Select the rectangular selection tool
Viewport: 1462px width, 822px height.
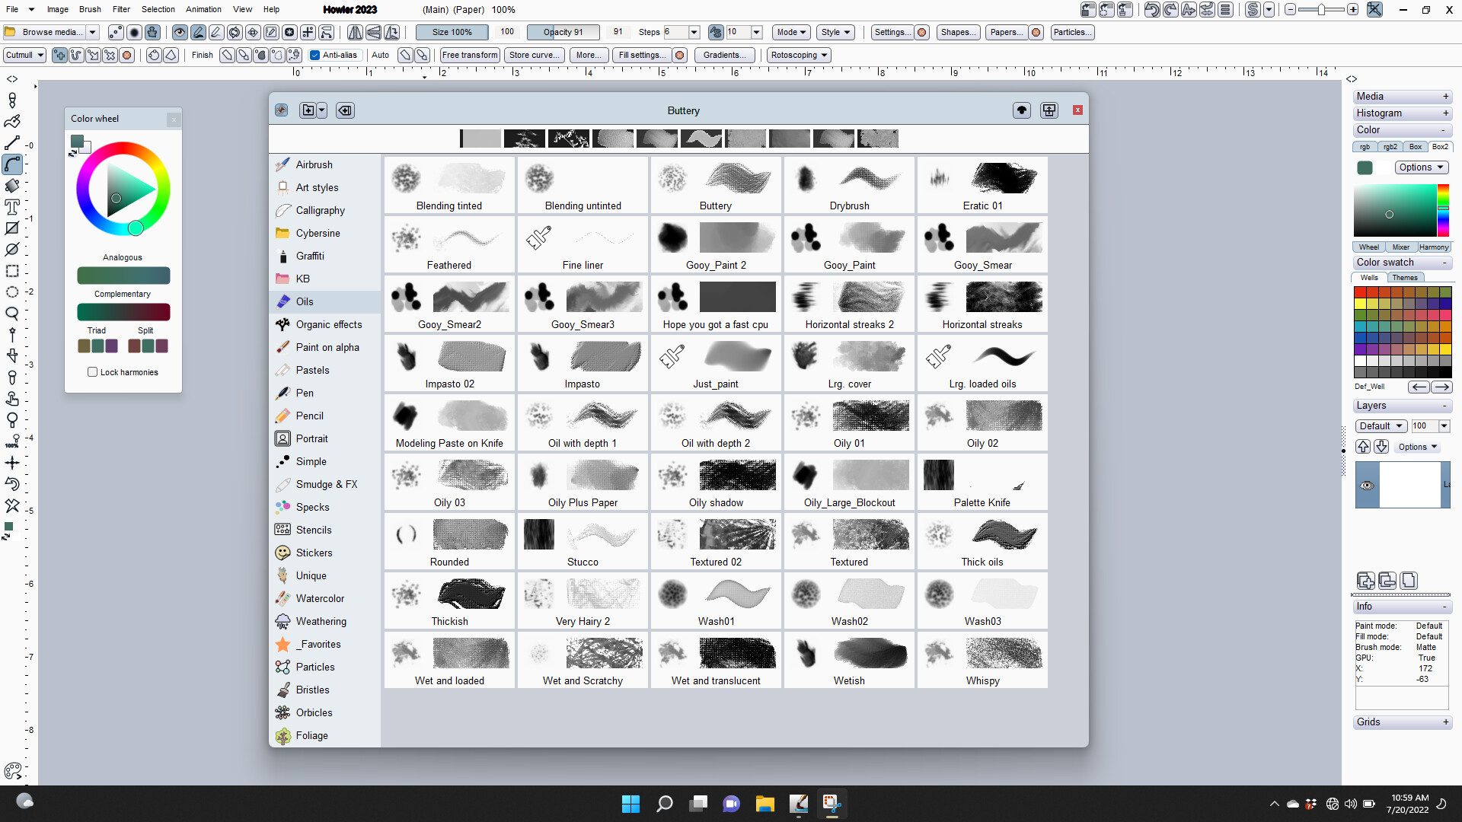[11, 270]
